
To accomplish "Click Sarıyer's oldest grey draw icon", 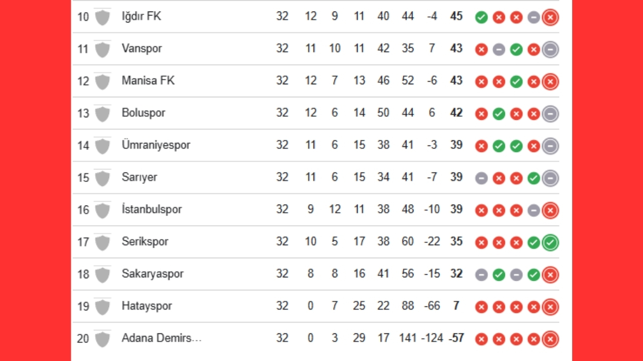I will (x=481, y=178).
